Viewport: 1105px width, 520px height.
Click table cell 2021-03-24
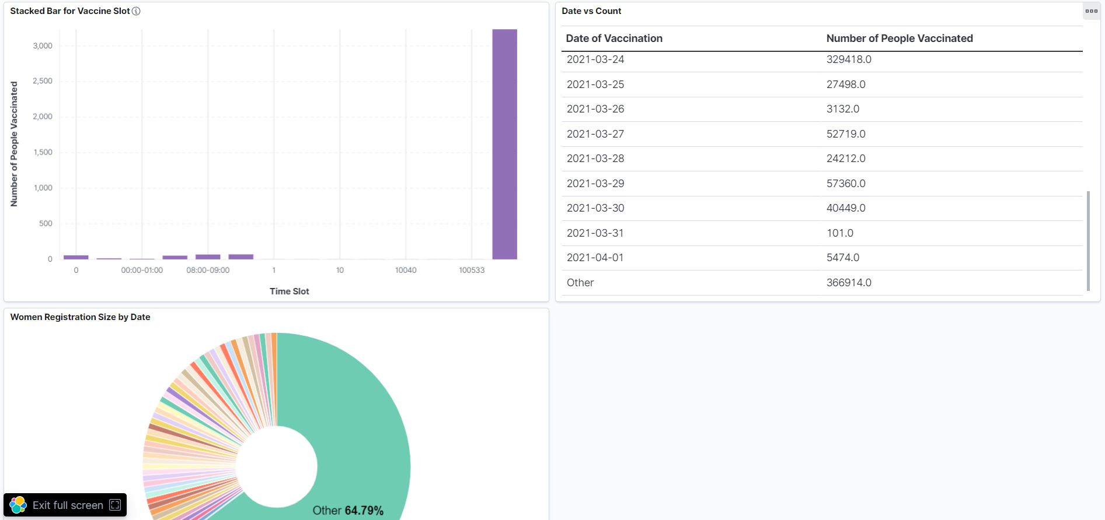(x=595, y=59)
